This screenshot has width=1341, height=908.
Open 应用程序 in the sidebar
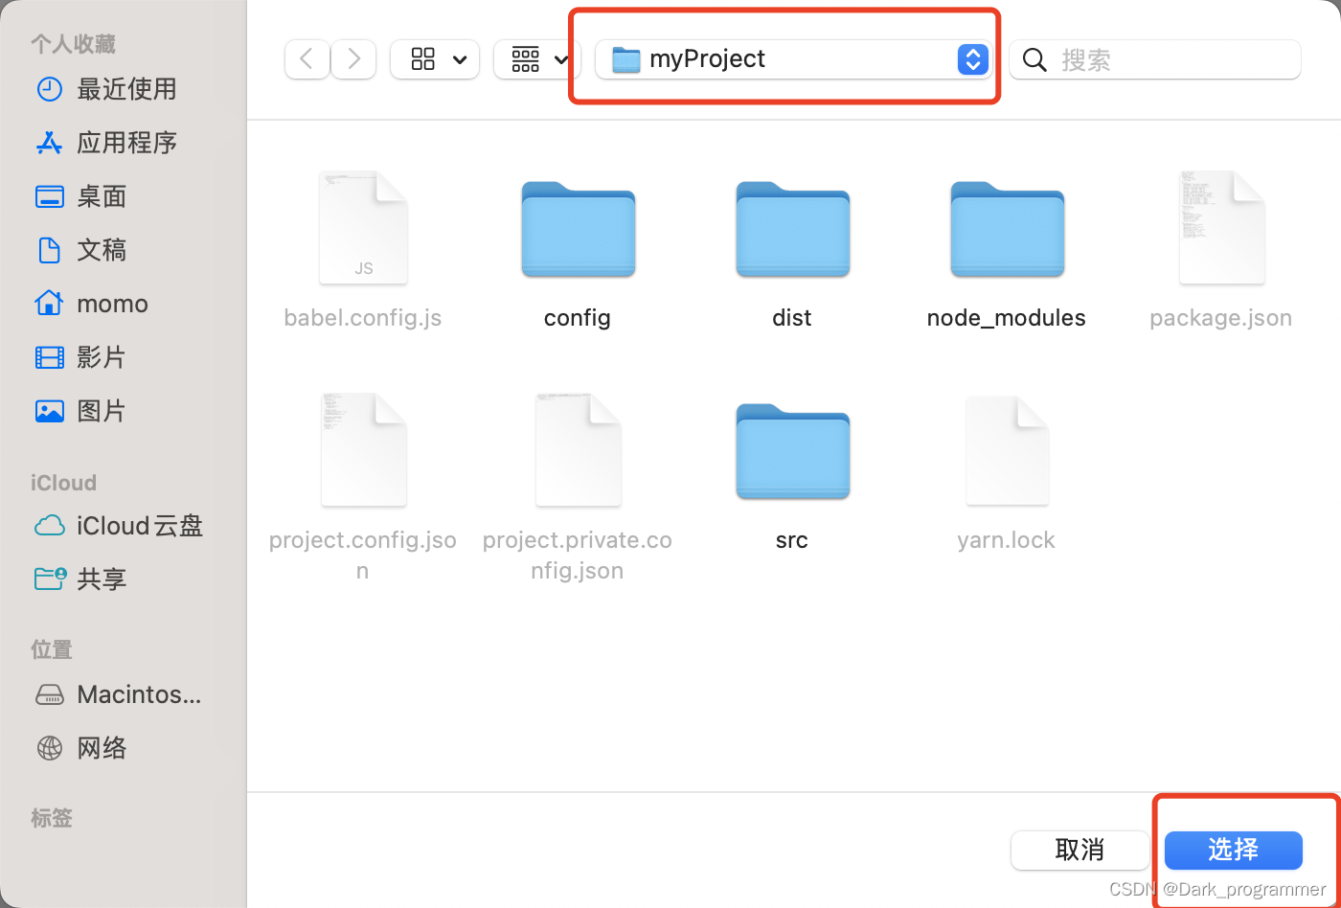click(105, 143)
